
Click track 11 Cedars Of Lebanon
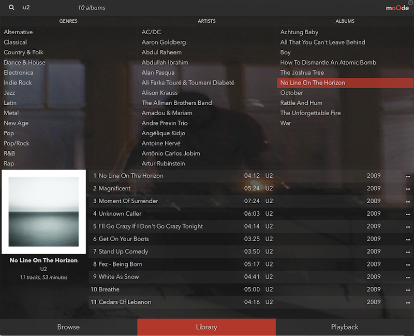250,302
